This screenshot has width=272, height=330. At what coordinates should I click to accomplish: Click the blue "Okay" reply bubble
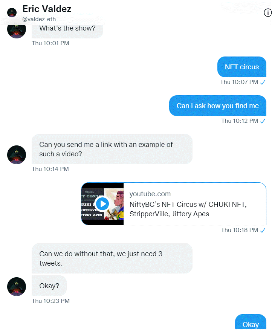(x=251, y=322)
